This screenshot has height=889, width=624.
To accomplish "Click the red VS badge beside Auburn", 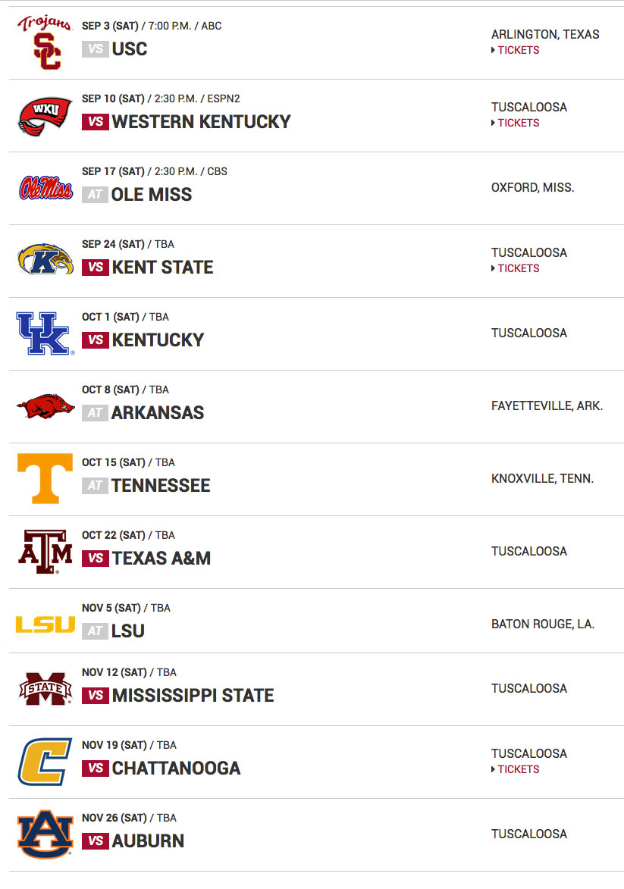I will pos(96,840).
